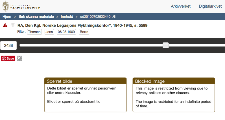Click the slider track left of handle

[x=91, y=45]
